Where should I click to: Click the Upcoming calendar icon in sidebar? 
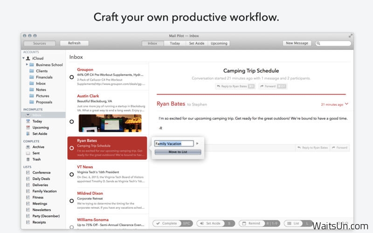28,127
